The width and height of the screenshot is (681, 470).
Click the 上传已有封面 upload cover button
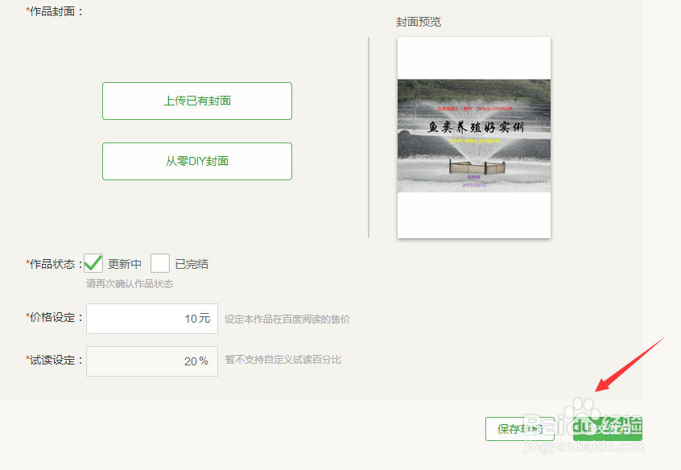click(x=196, y=101)
